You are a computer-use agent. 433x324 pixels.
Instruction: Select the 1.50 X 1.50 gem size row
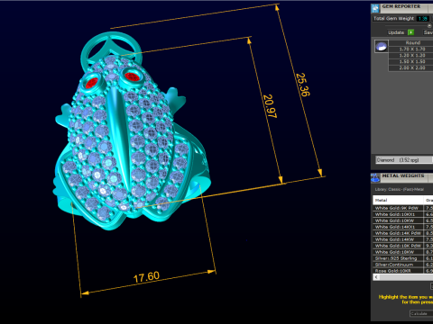[x=410, y=61]
